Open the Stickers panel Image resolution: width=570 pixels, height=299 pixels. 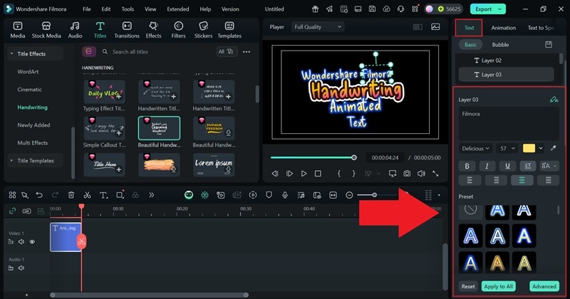(x=203, y=30)
